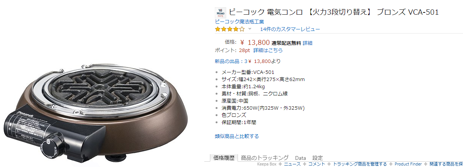Open the トラッキング商品を管理する link
Viewport: 463px width, 167px height.
click(360, 164)
